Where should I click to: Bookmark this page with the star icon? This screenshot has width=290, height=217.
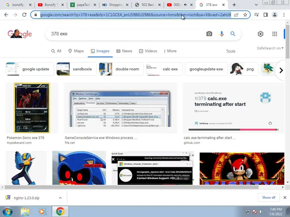(x=245, y=15)
